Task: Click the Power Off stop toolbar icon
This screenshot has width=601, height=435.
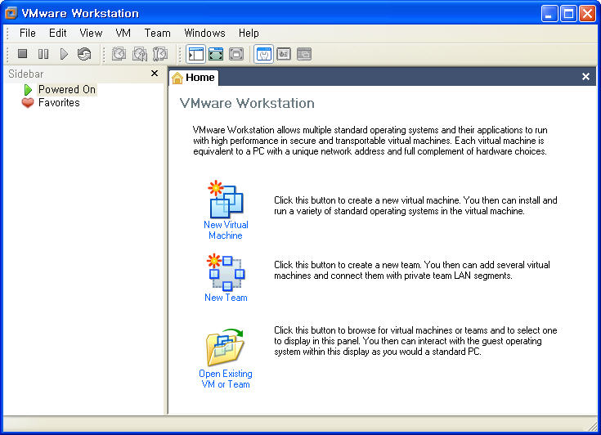Action: coord(23,54)
